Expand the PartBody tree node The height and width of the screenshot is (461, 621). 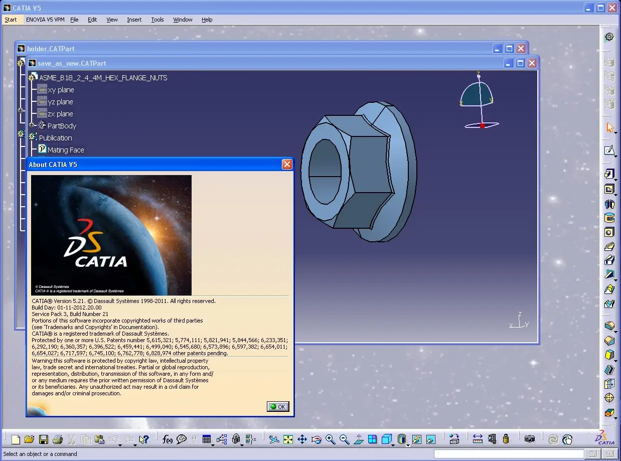click(32, 125)
